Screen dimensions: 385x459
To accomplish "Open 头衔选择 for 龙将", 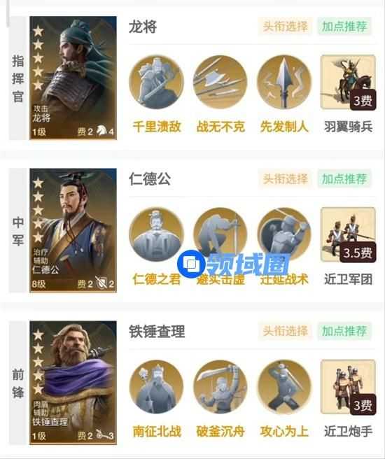I will tap(285, 27).
